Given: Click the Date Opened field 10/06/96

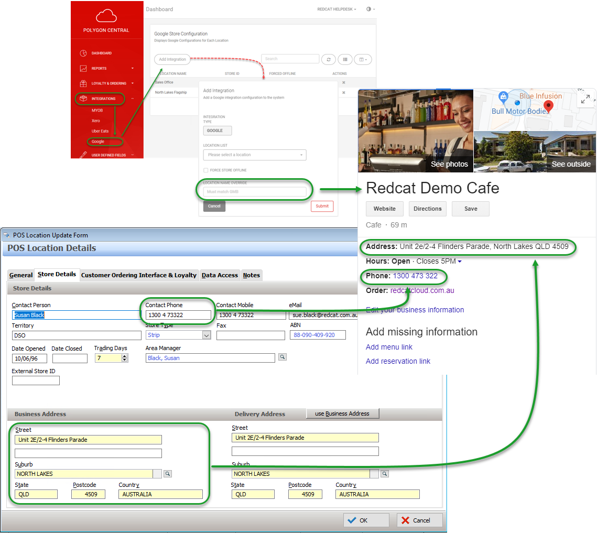Looking at the screenshot, I should 29,358.
